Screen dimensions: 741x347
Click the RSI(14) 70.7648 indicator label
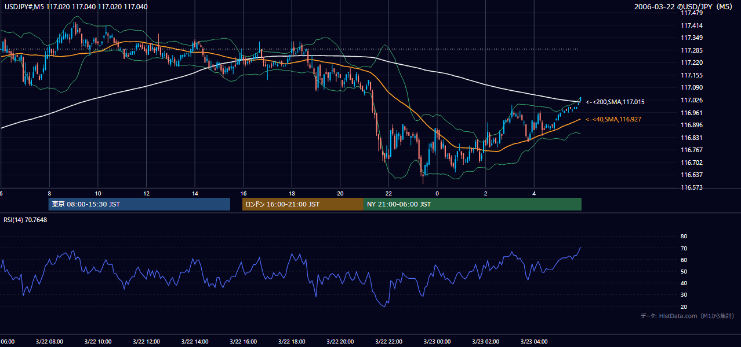pyautogui.click(x=26, y=220)
